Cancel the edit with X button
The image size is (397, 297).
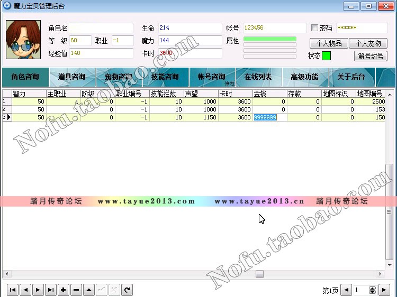point(114,290)
